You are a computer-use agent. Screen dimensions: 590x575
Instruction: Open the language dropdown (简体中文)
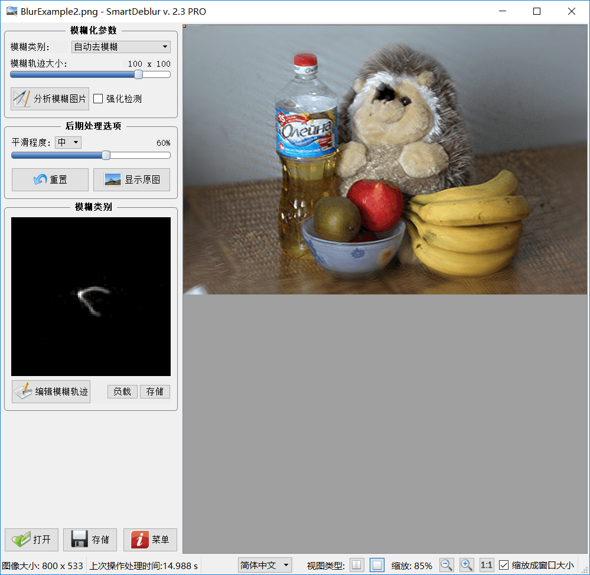click(265, 565)
